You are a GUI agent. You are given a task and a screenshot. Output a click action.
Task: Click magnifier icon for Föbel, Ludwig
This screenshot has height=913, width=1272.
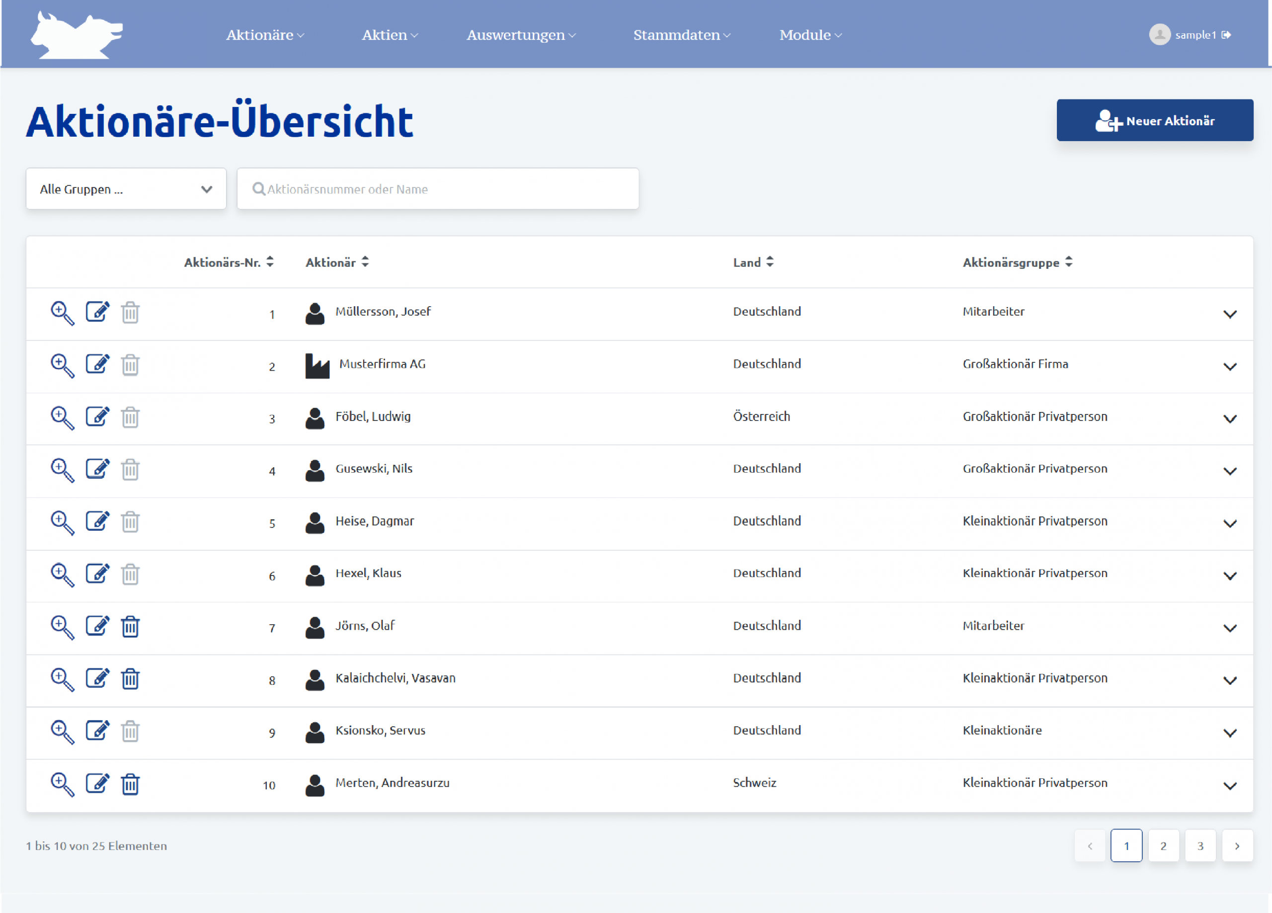coord(62,418)
